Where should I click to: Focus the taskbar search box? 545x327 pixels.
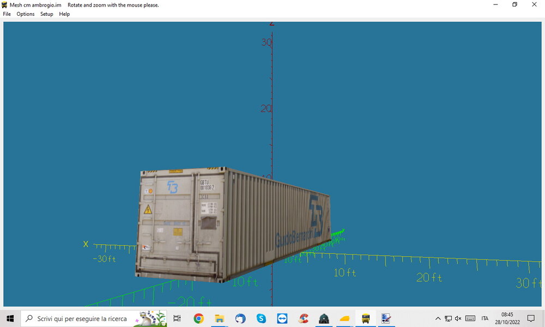point(94,318)
